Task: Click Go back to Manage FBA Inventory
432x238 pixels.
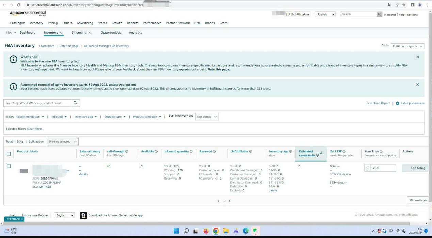Action: 107,46
